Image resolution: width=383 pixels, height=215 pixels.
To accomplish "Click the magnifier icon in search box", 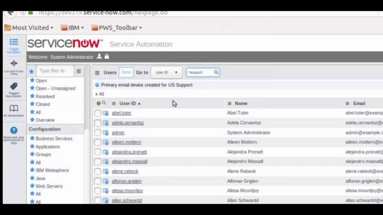I will [216, 72].
